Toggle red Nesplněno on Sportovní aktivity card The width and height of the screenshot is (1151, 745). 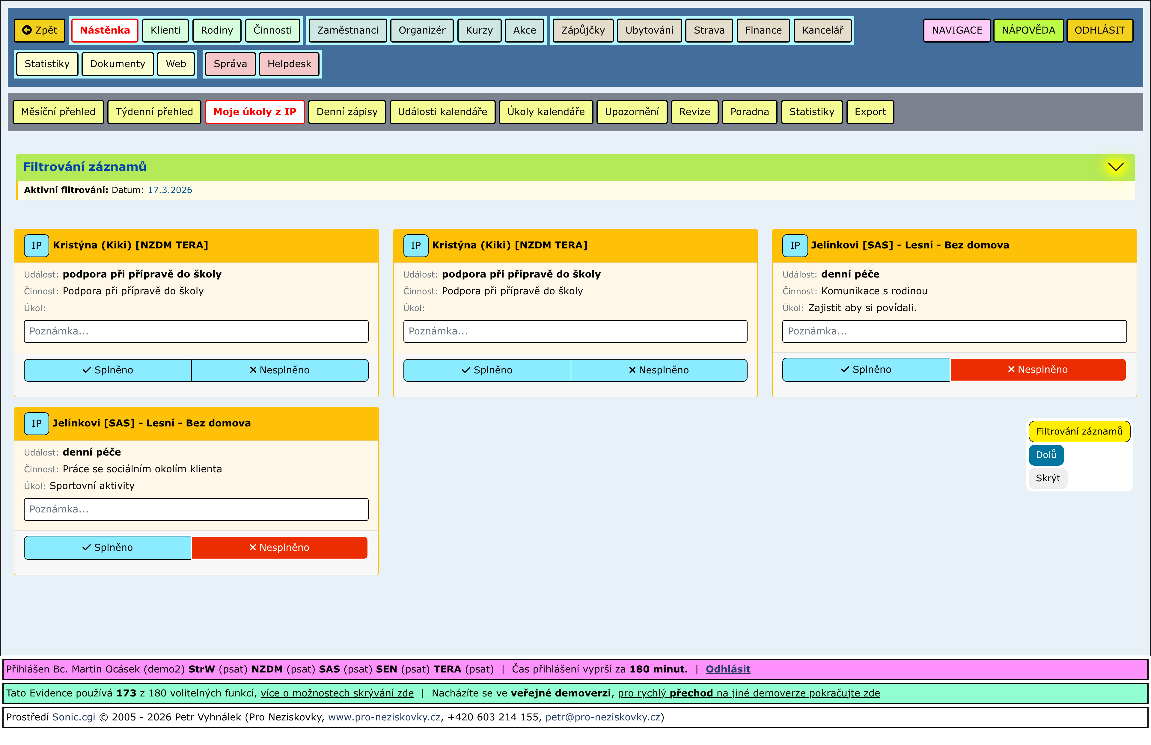tap(279, 547)
